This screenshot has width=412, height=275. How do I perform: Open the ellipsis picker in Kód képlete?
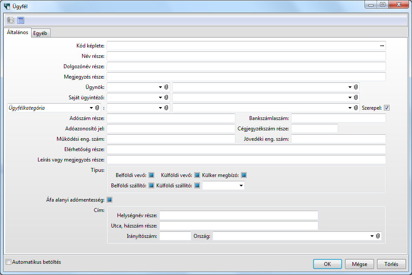pos(382,46)
